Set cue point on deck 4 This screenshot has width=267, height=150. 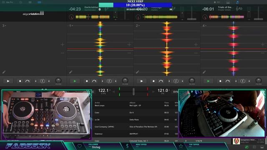tap(220, 81)
